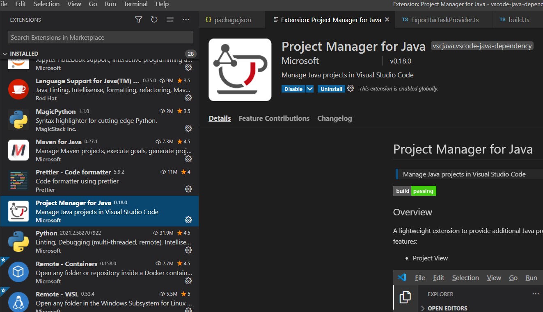The width and height of the screenshot is (543, 312).
Task: Open the Go menu
Action: coord(93,4)
